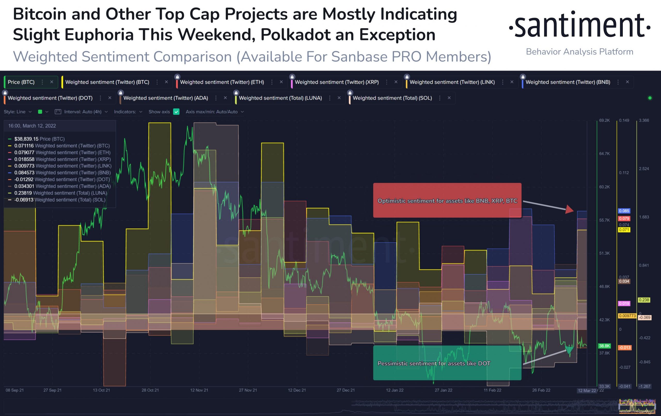Image resolution: width=661 pixels, height=416 pixels.
Task: Open three-dot menu for XRP sentiment metric
Action: pos(387,82)
